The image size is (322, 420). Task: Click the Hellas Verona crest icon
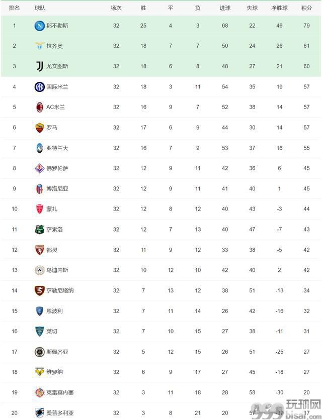point(39,372)
